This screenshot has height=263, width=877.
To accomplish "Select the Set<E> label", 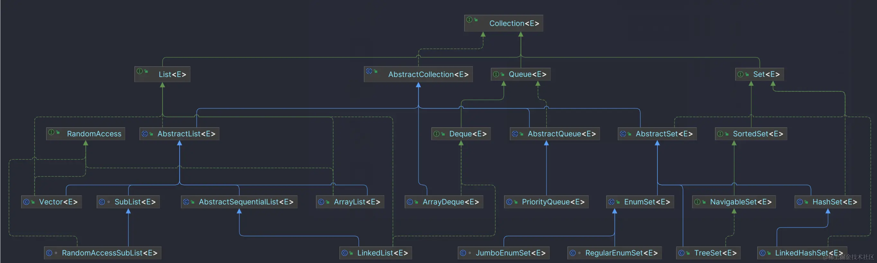I will [766, 74].
